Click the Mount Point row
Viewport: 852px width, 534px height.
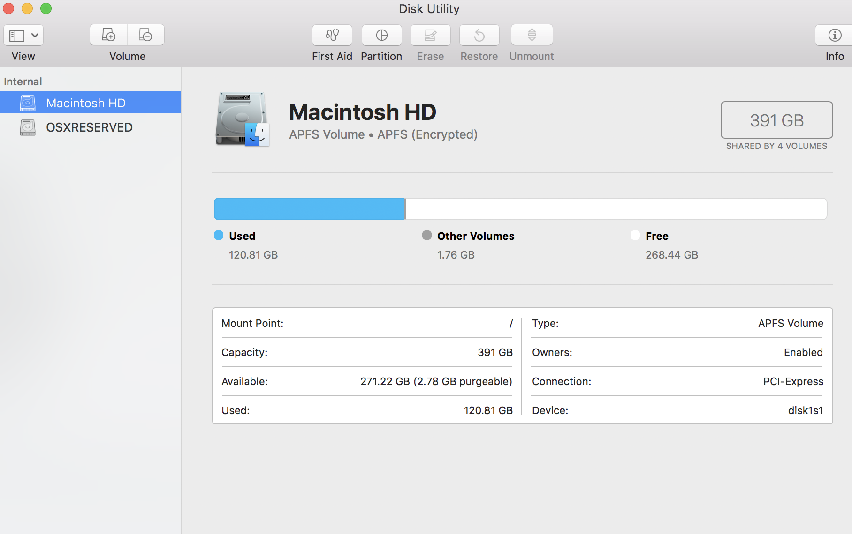(367, 323)
